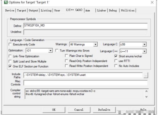This screenshot has height=115, width=158.
Task: Enable Read-Only Position Independent
Action: [66, 61]
